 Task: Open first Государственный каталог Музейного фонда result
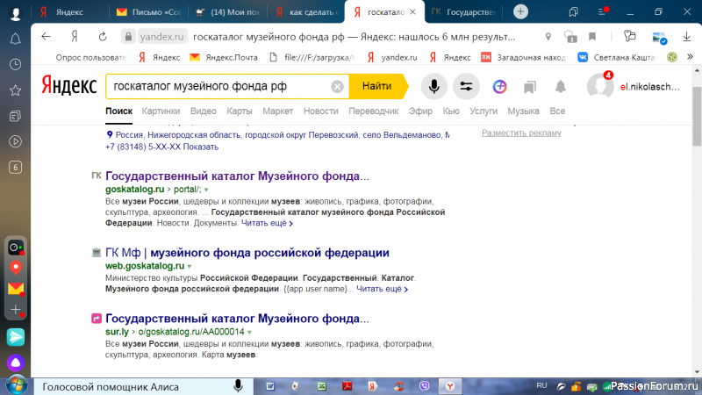pos(237,176)
